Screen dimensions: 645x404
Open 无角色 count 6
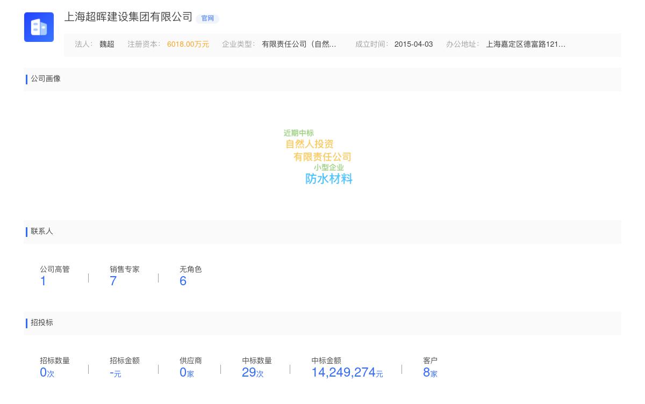(183, 281)
